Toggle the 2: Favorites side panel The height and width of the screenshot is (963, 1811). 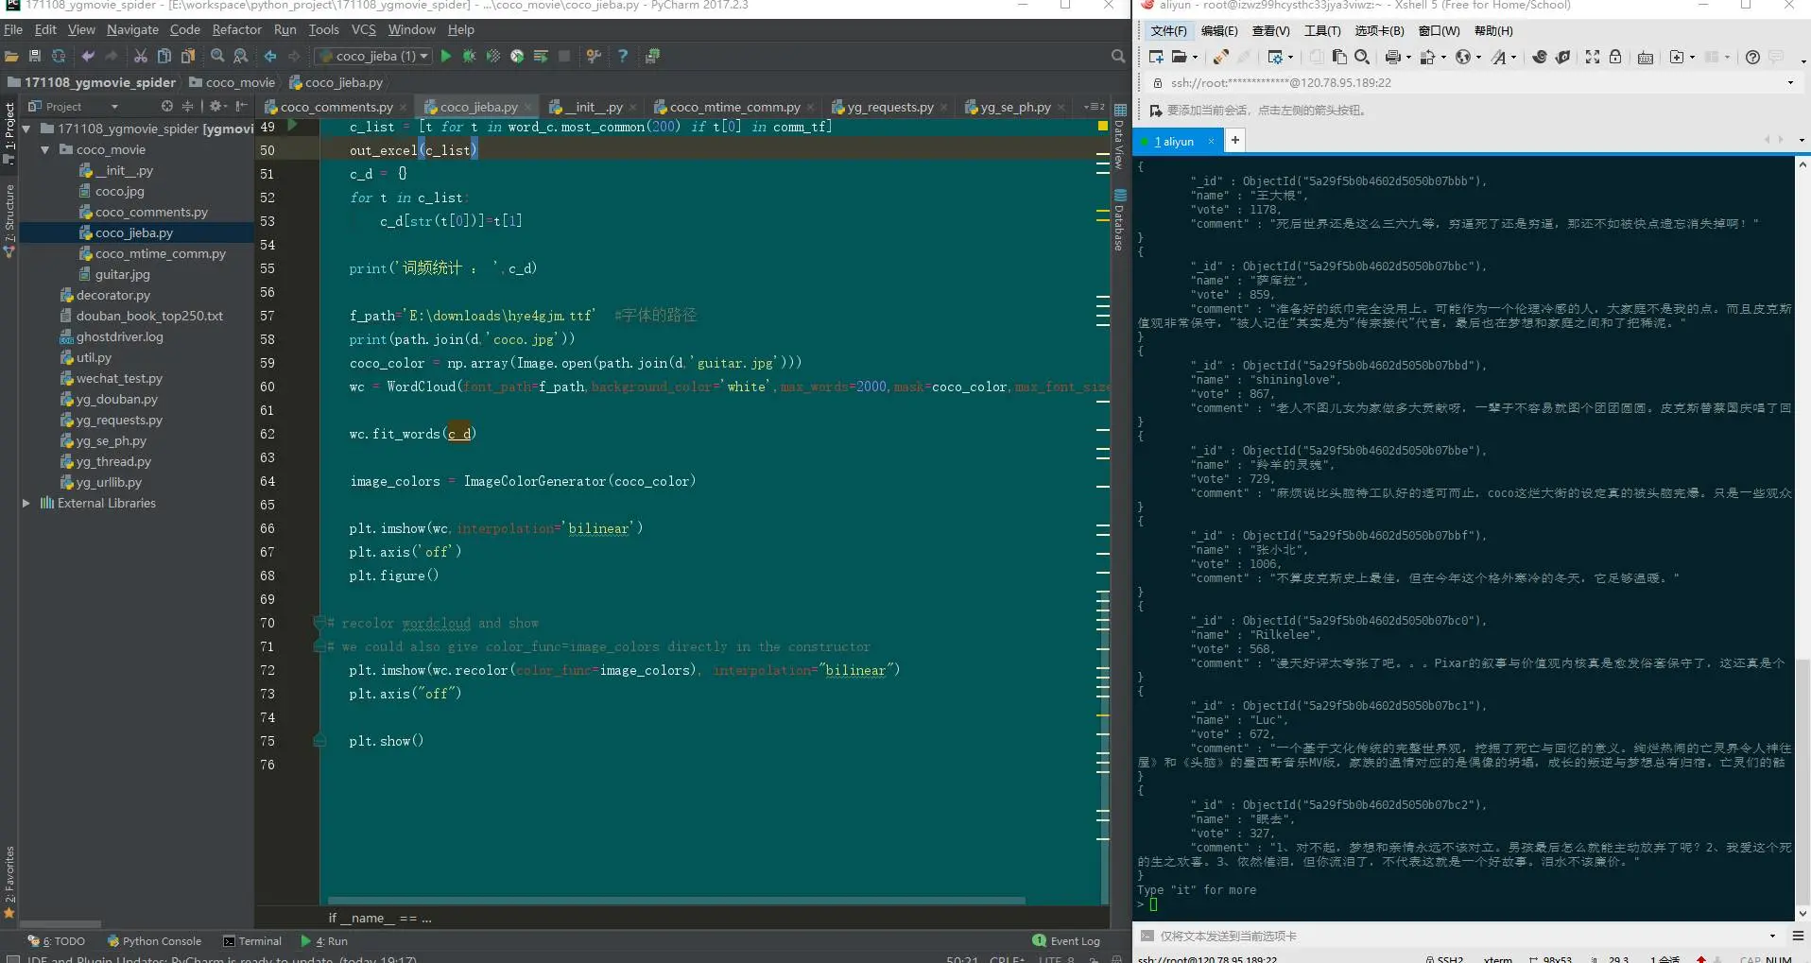click(x=9, y=882)
